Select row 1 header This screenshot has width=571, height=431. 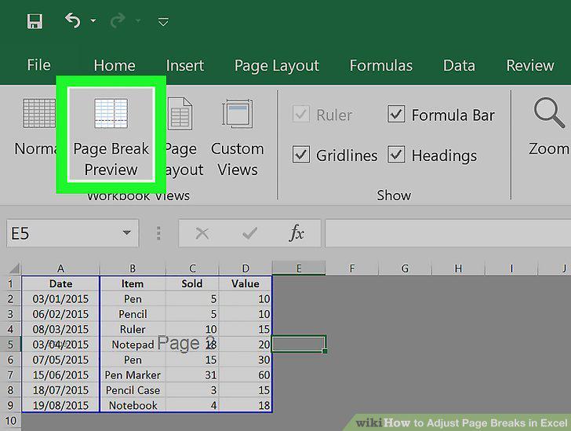(10, 283)
